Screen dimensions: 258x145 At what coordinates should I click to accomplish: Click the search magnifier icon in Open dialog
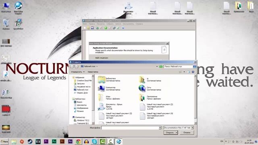coord(195,66)
